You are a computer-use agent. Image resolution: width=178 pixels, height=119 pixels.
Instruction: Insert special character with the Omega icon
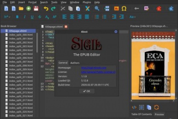click(x=124, y=9)
